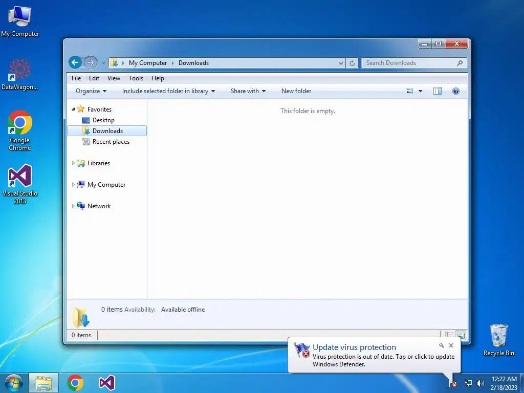Collapse the Favorites tree section
Screen dimensions: 524x393
pos(73,110)
